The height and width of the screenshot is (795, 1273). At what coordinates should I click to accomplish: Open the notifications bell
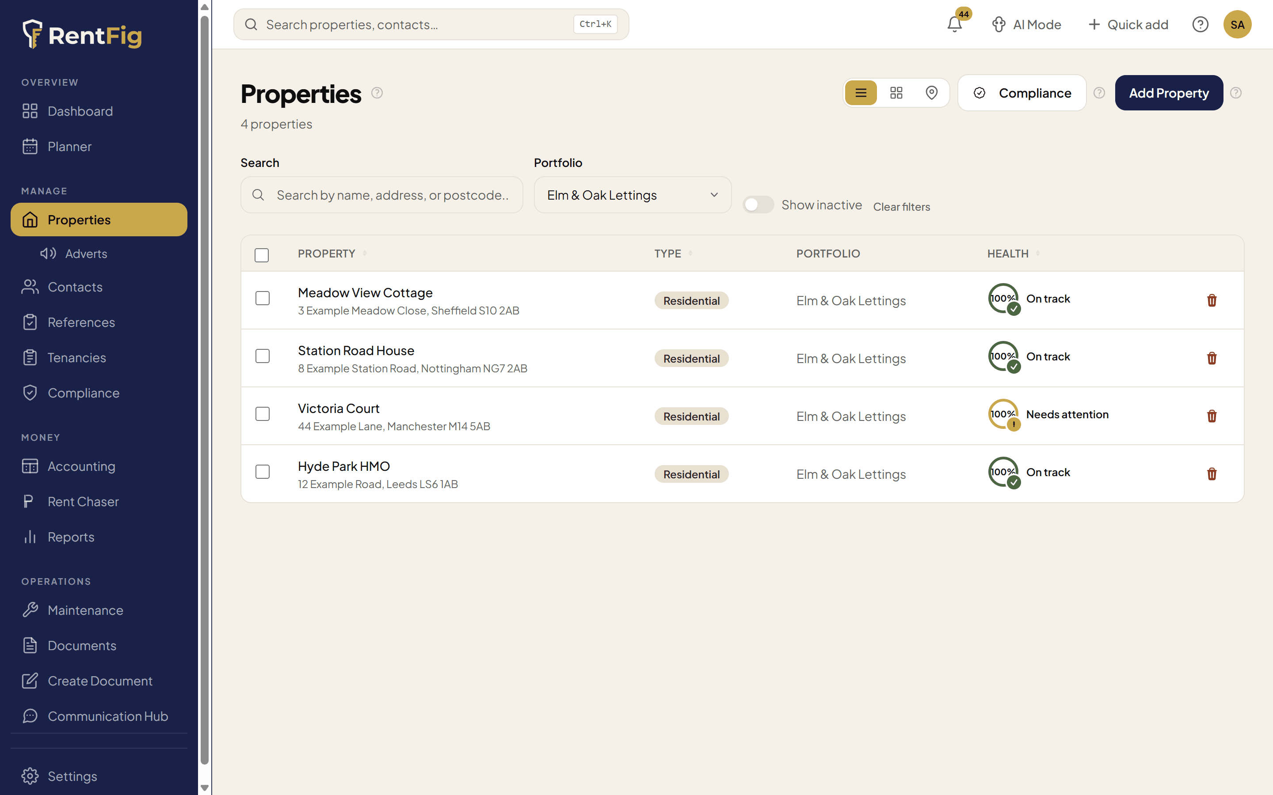[954, 24]
